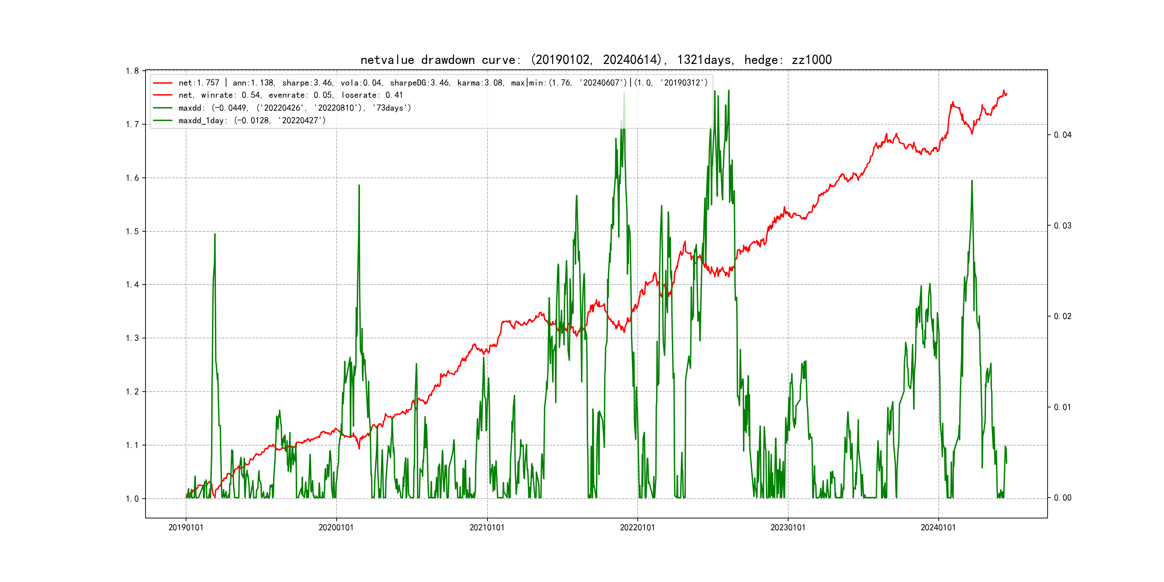The image size is (1164, 582).
Task: Click the chart title text
Action: tap(596, 60)
